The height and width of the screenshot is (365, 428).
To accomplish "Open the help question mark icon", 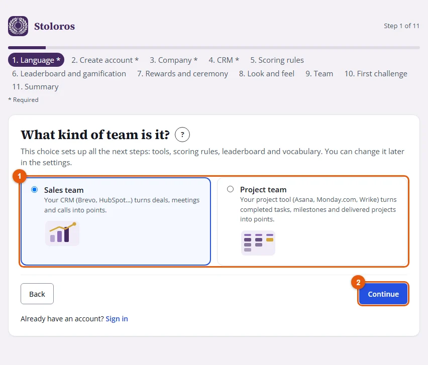I will click(x=182, y=135).
